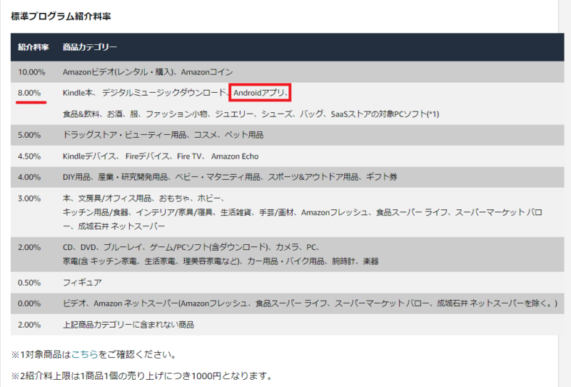Click the 商品カテゴリー column header
This screenshot has width=571, height=387.
click(x=90, y=47)
